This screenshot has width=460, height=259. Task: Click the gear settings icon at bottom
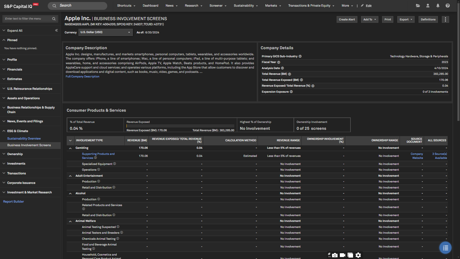coord(358,255)
